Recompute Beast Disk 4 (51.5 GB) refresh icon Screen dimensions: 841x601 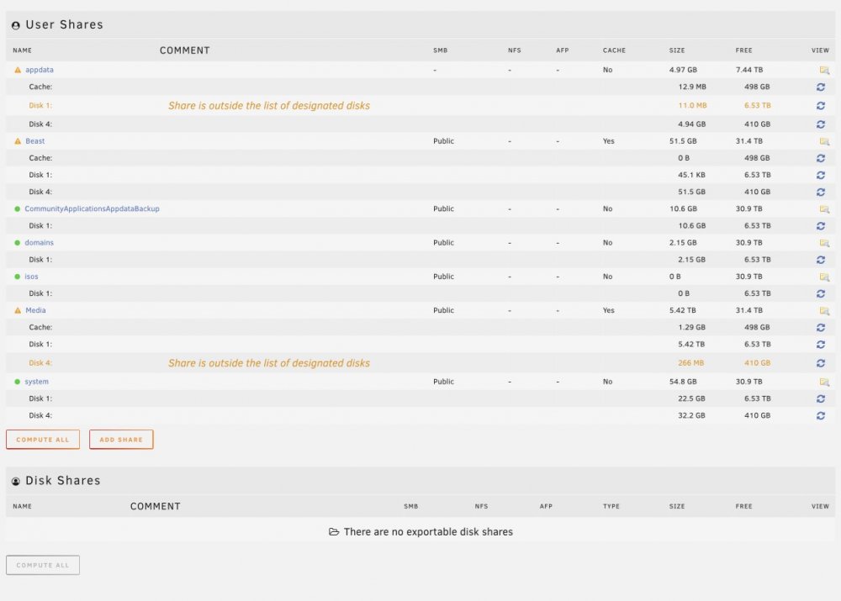pos(821,192)
